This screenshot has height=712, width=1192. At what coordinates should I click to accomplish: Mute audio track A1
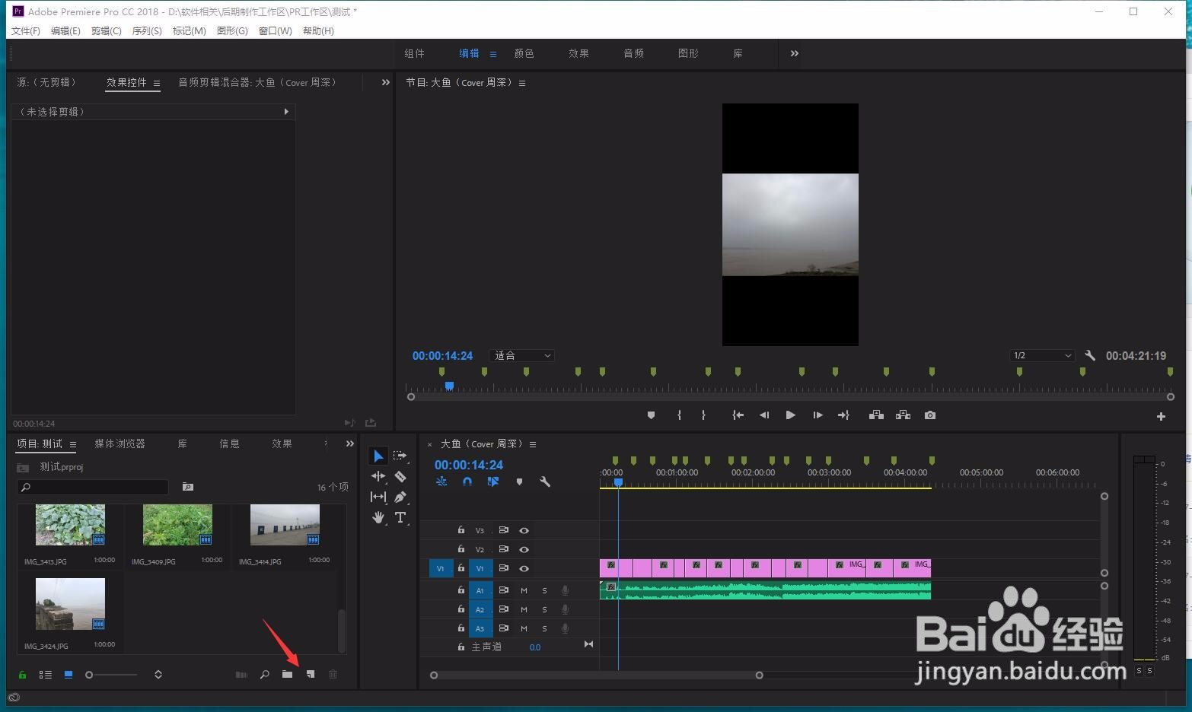tap(524, 590)
